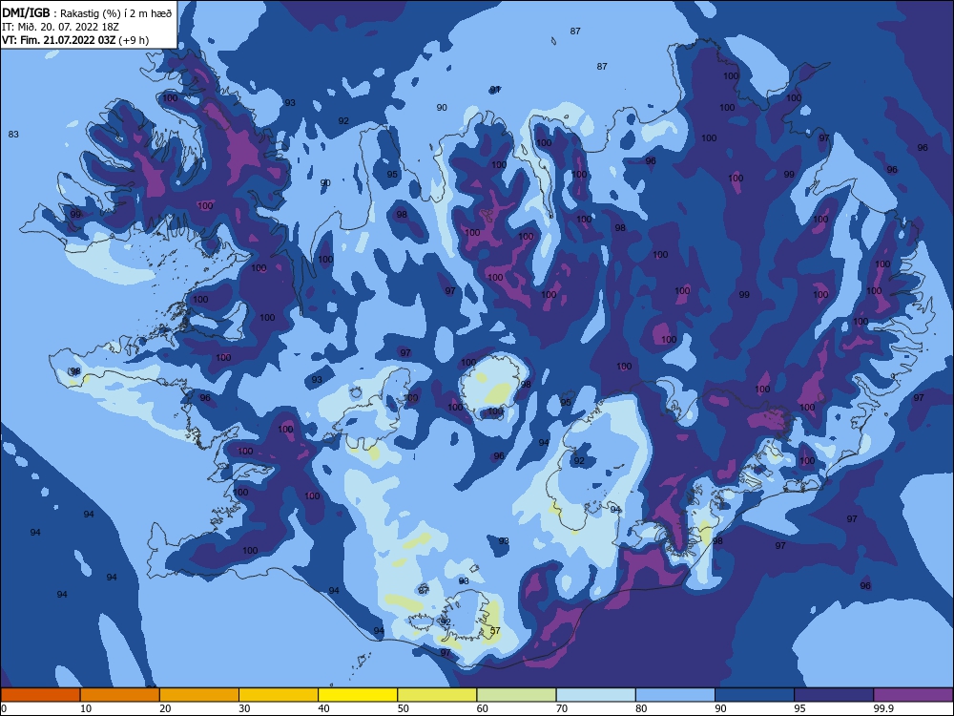Click the bright yellow 40–50 legend swatch

pyautogui.click(x=358, y=695)
